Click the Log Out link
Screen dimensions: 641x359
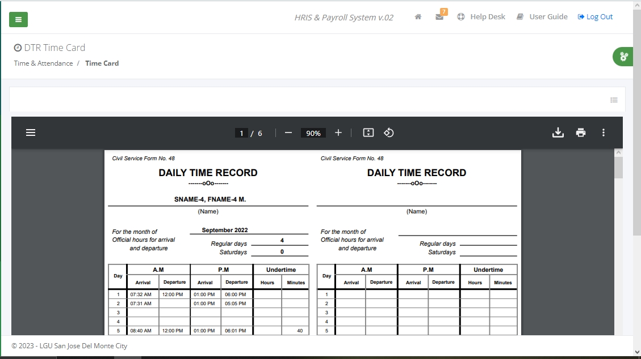pyautogui.click(x=595, y=17)
